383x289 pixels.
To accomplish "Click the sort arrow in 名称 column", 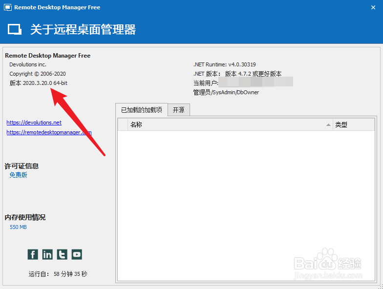I will 328,125.
